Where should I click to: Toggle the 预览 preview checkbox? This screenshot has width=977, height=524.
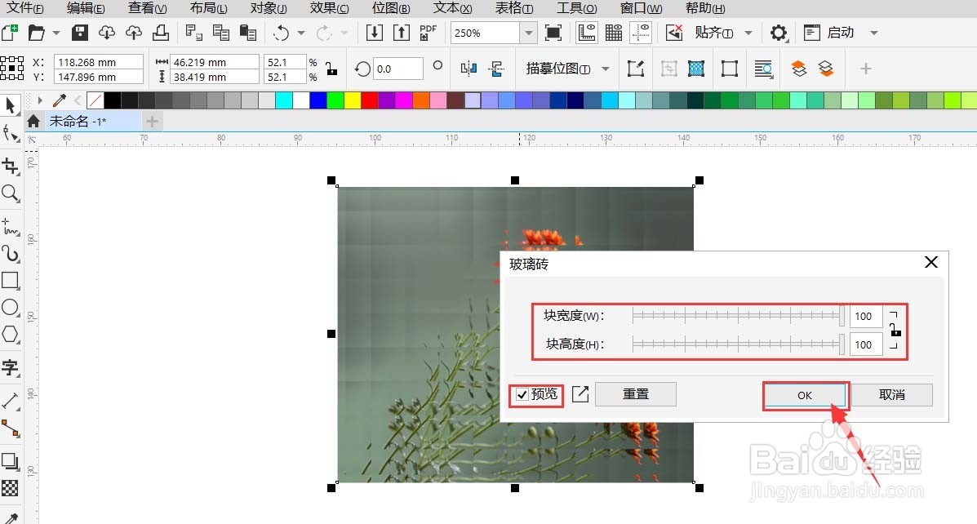522,394
